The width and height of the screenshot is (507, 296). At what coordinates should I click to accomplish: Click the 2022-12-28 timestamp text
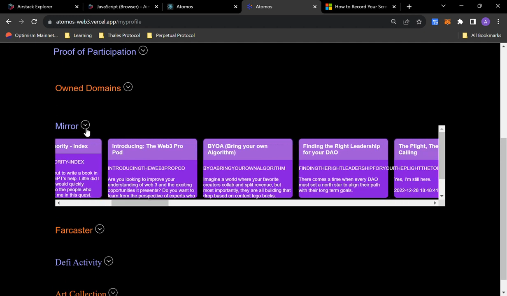point(416,190)
